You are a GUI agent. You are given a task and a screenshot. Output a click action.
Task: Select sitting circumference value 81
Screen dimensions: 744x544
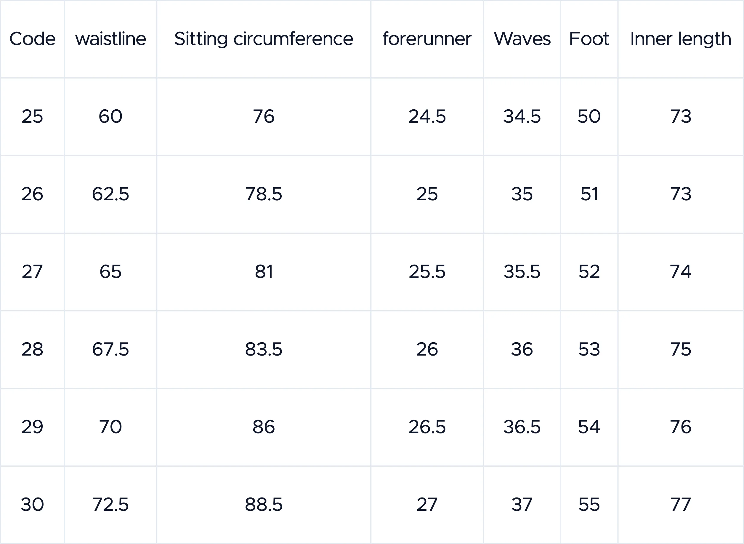click(x=264, y=272)
